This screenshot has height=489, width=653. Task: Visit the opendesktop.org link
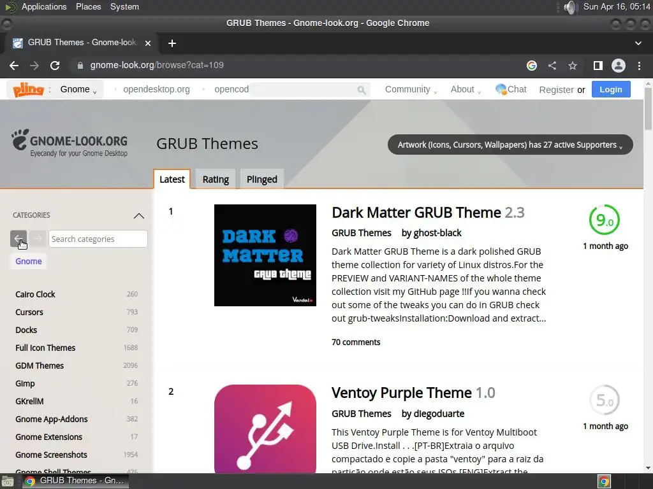pyautogui.click(x=156, y=89)
